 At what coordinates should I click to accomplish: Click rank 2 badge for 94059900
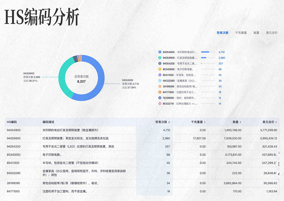pos(160,58)
